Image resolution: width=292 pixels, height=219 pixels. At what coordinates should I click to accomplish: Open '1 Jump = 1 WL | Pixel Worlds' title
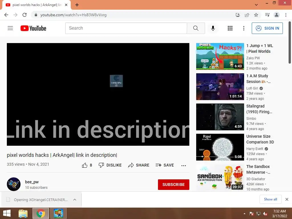pyautogui.click(x=259, y=48)
